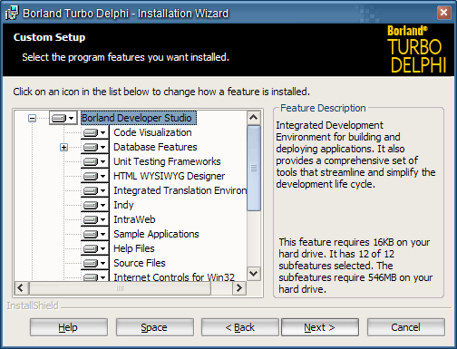Select Internet Controls for Win32 label

[x=174, y=276]
